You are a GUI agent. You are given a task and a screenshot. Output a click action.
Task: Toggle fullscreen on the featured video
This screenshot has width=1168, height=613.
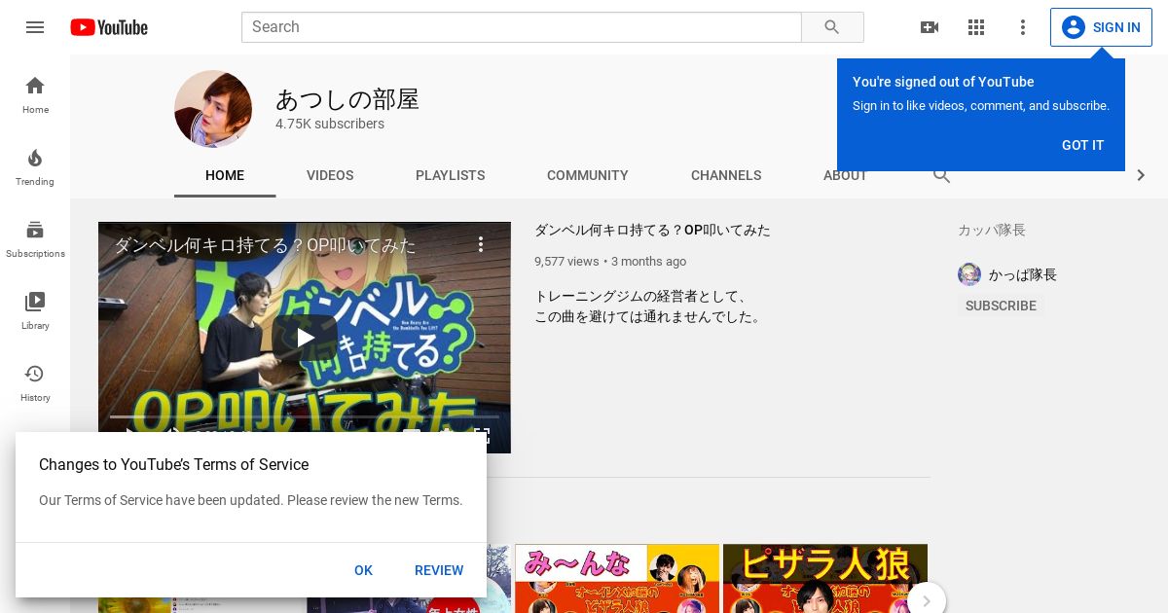(482, 436)
